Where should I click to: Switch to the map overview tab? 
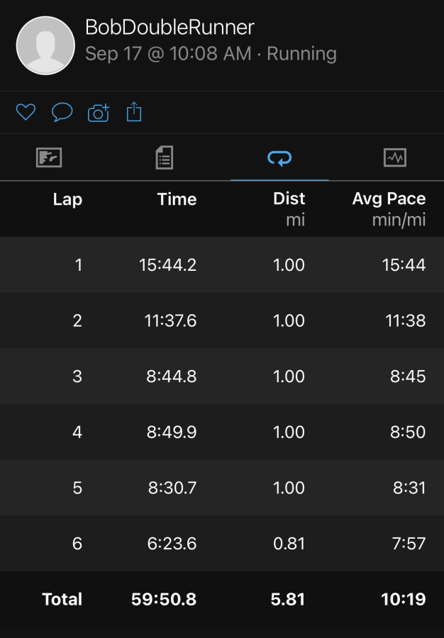[49, 157]
